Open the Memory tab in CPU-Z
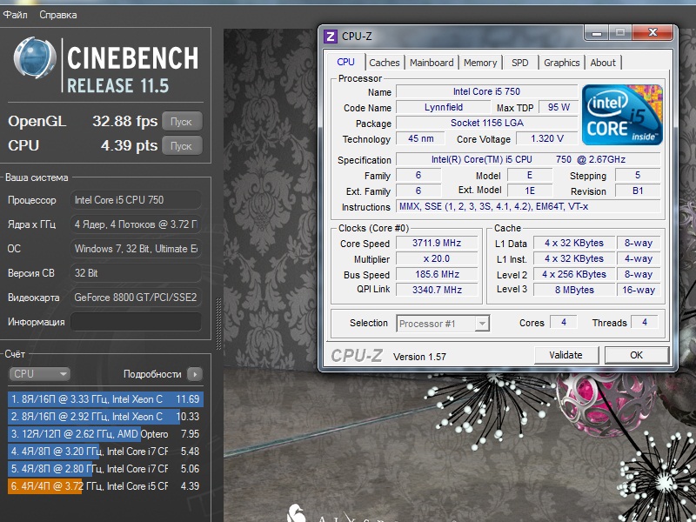The height and width of the screenshot is (522, 696). click(480, 63)
